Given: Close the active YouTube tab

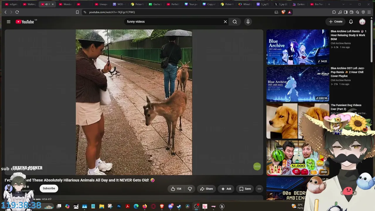Looking at the screenshot, I should click(53, 4).
